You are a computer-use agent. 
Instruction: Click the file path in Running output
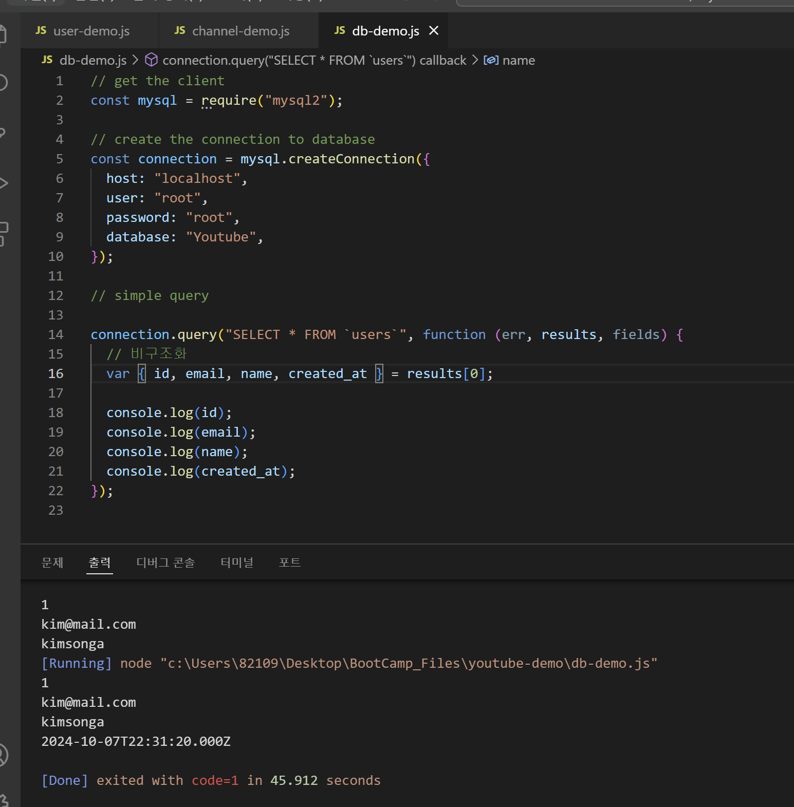coord(409,663)
